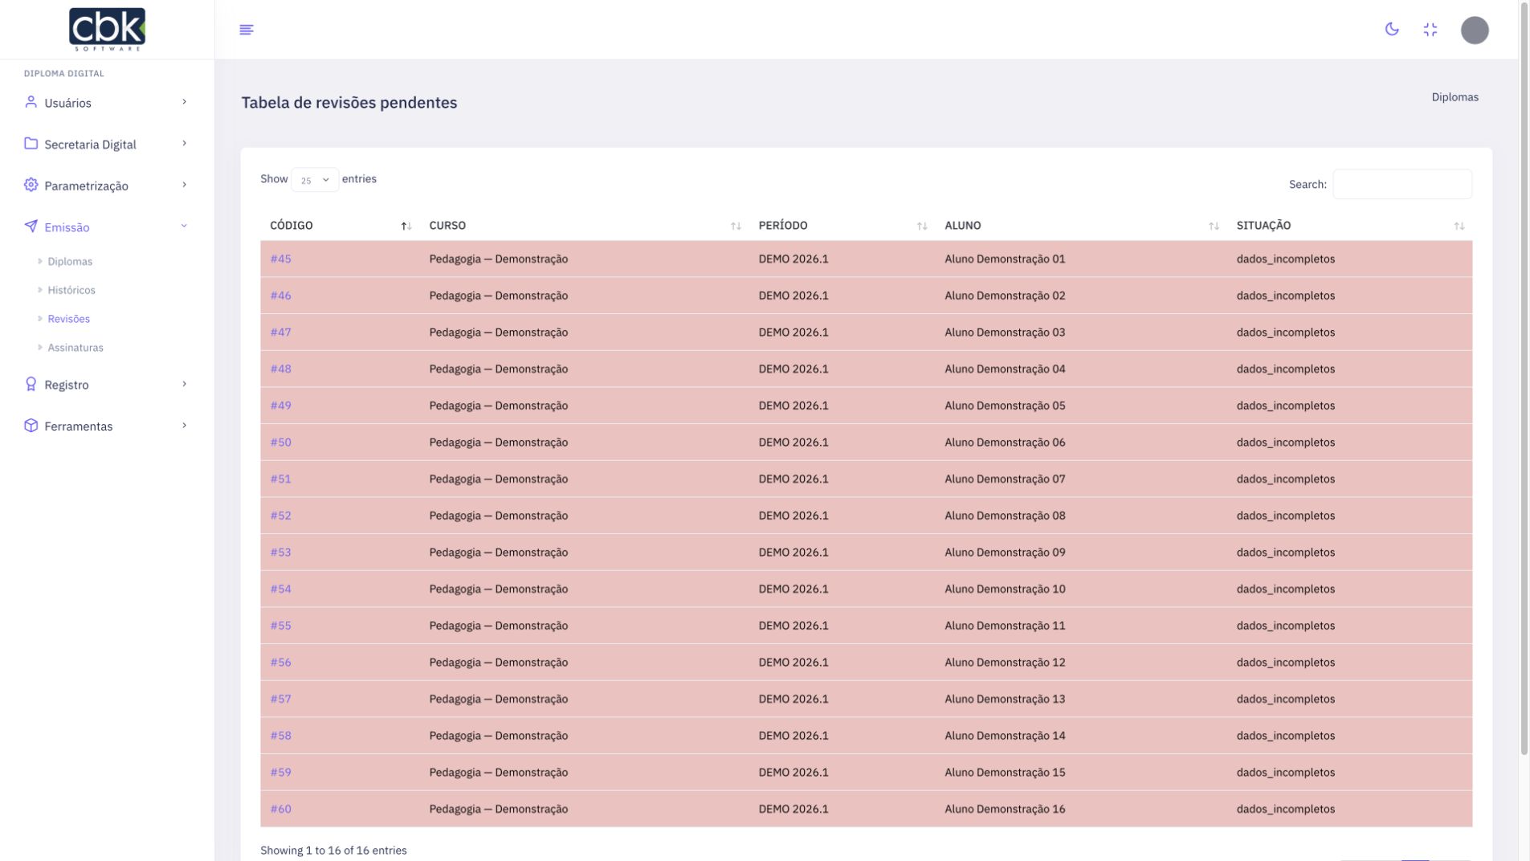
Task: Expand the Registro menu chevron
Action: [184, 384]
